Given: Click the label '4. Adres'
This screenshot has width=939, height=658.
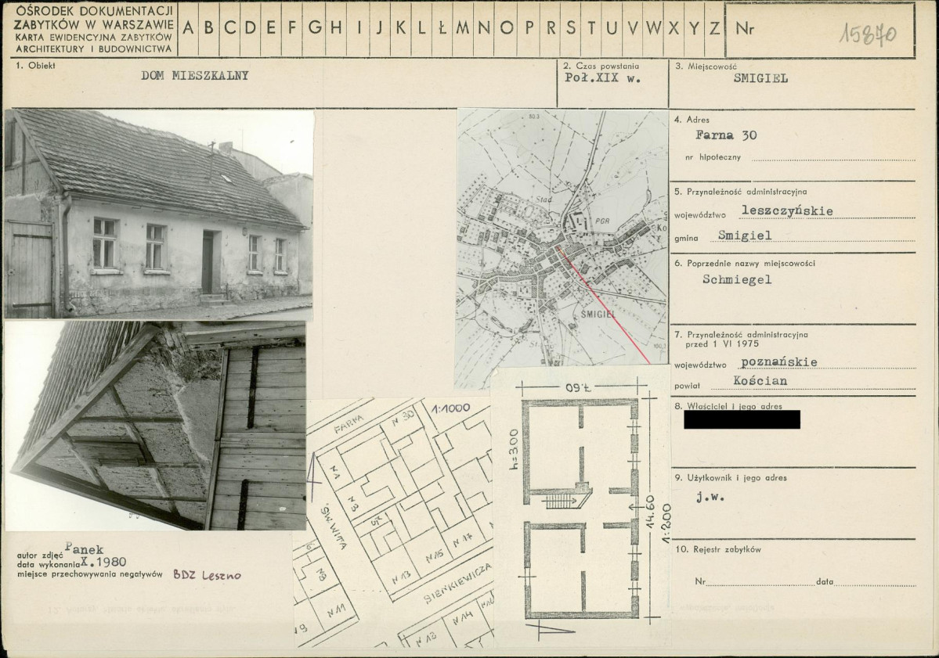Looking at the screenshot, I should (692, 120).
